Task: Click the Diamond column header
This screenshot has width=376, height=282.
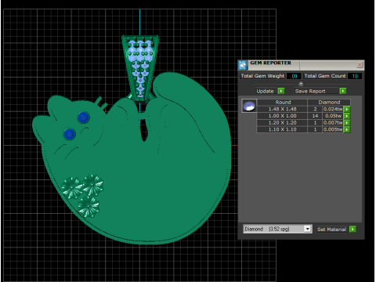Action: [329, 103]
